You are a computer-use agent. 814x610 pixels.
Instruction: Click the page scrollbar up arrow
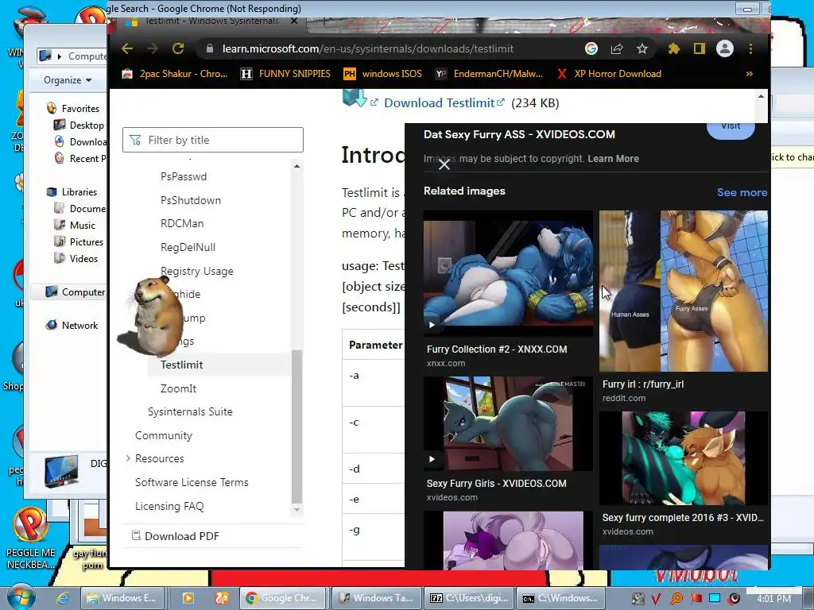click(x=761, y=96)
